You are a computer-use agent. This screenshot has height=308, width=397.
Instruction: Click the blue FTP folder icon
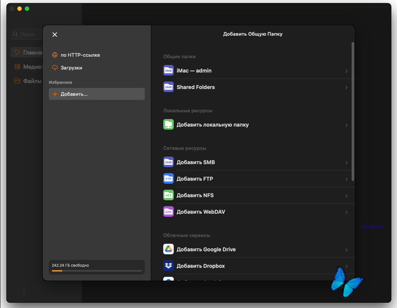pyautogui.click(x=168, y=178)
